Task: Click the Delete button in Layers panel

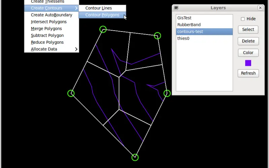Action: tap(248, 41)
